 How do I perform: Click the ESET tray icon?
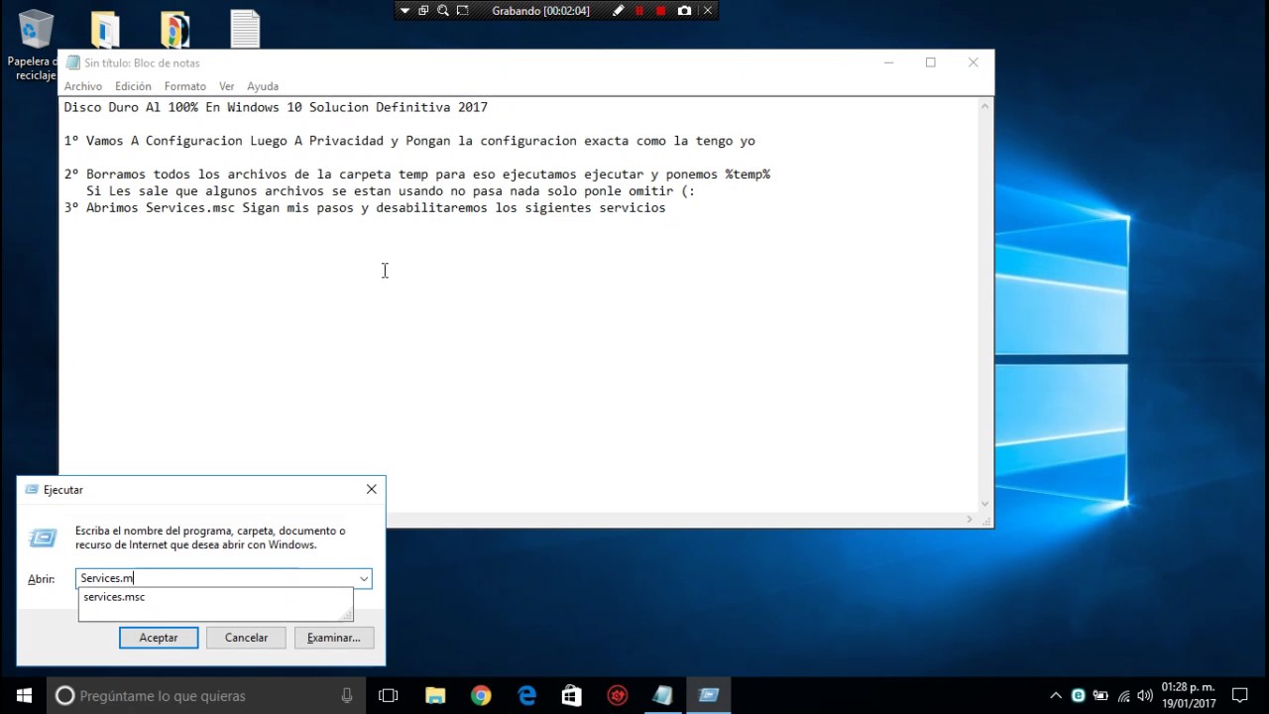point(1078,695)
